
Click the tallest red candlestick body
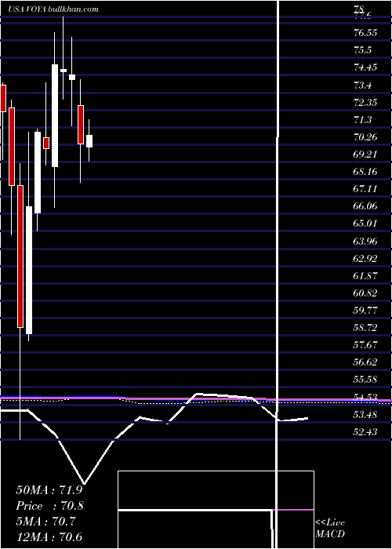(20, 256)
